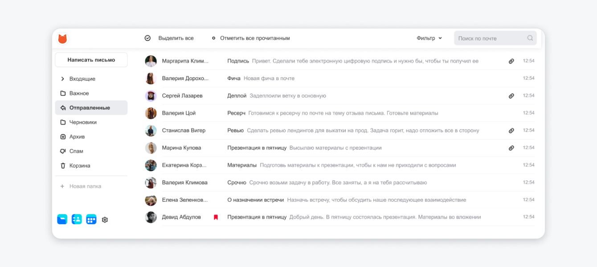Expand the Входящие folder chevron
The width and height of the screenshot is (597, 267).
[63, 79]
